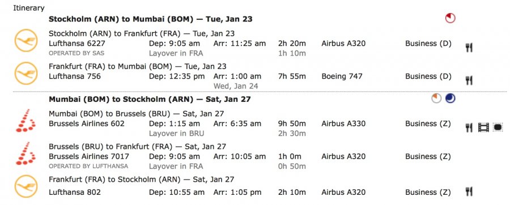Click the meal icon for Lufthansa 802
The image size is (510, 205).
pos(469,191)
